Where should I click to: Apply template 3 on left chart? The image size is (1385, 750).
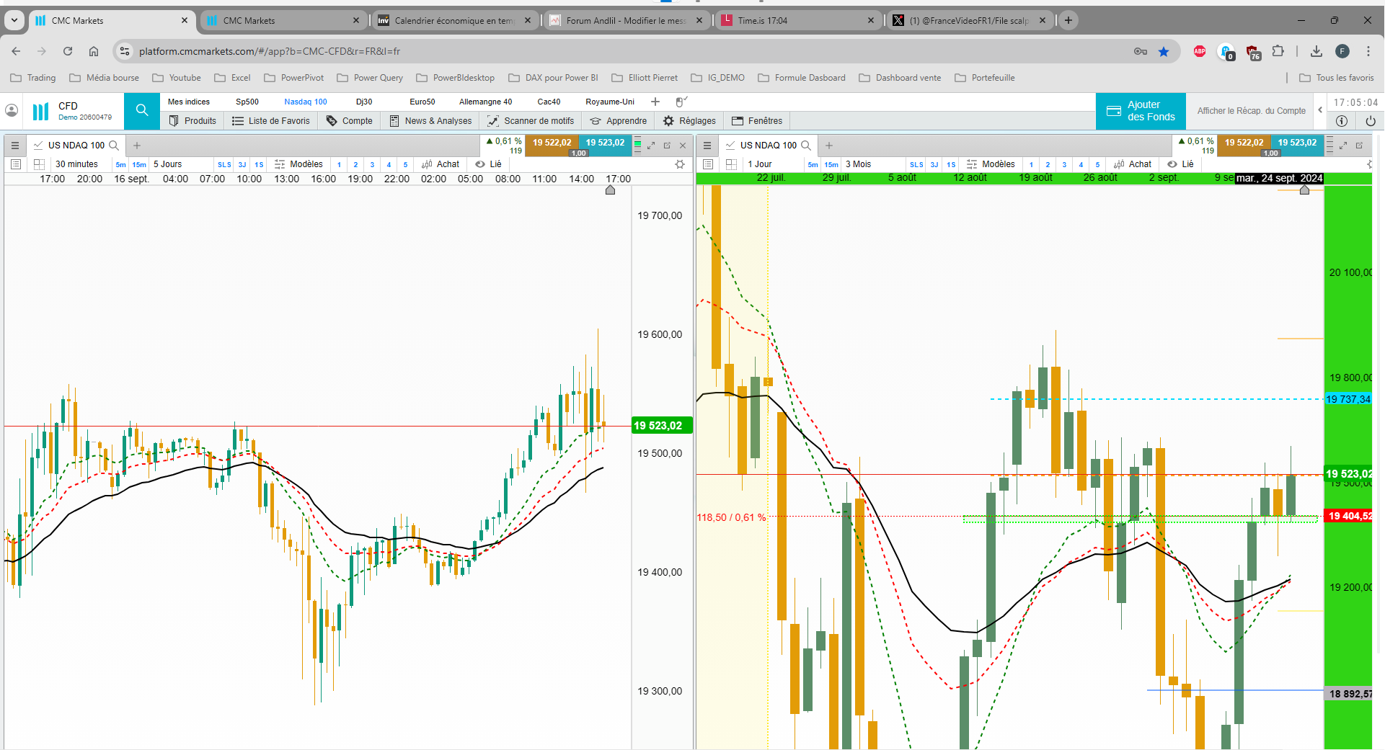click(x=372, y=165)
